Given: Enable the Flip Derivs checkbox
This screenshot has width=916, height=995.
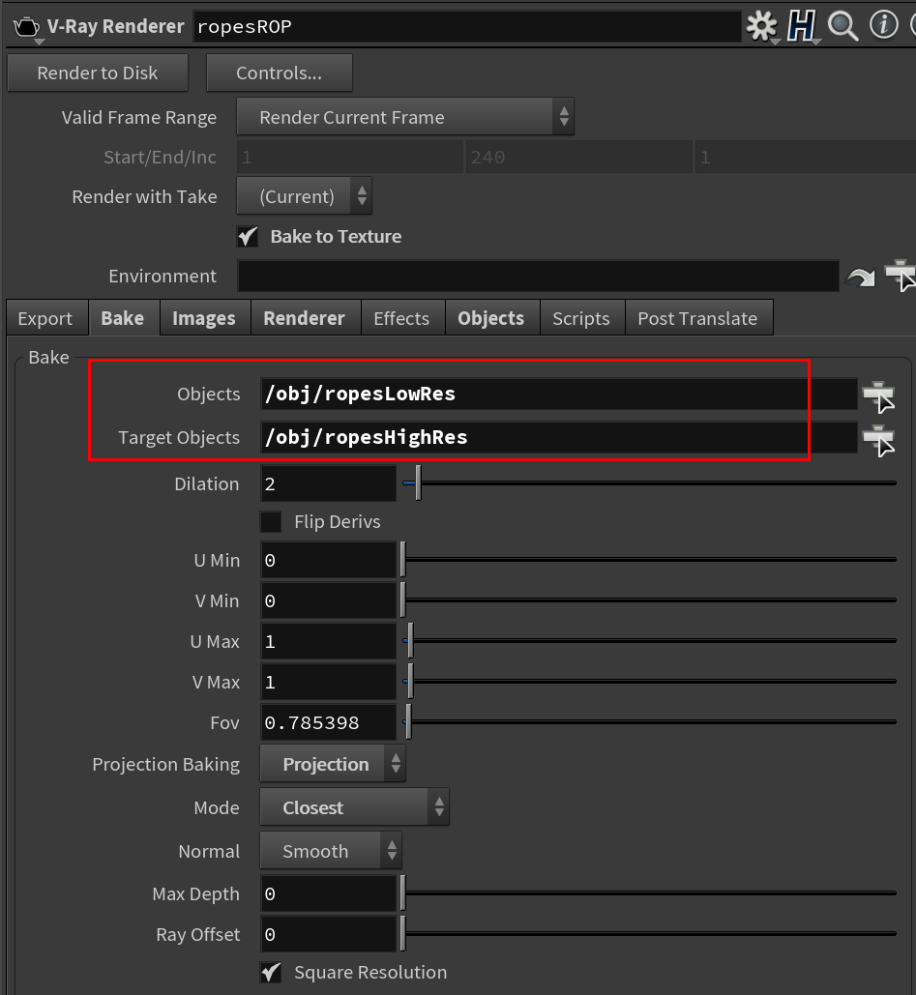Looking at the screenshot, I should click(x=271, y=521).
